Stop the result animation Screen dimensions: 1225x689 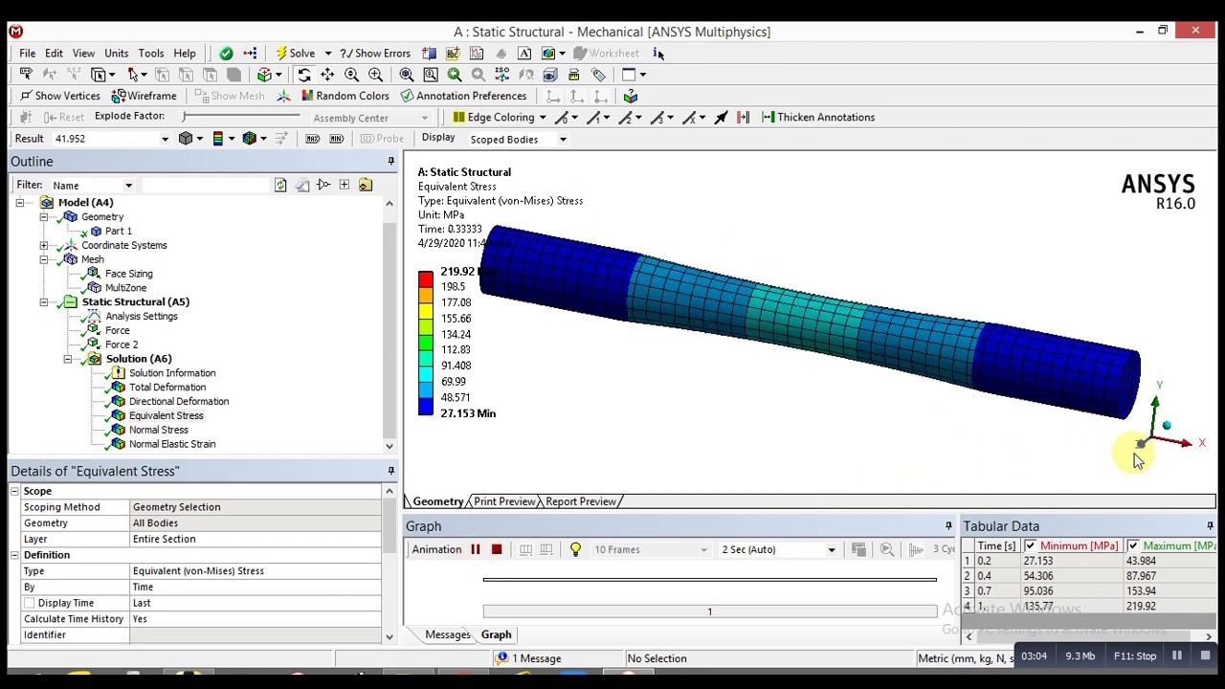[x=497, y=549]
